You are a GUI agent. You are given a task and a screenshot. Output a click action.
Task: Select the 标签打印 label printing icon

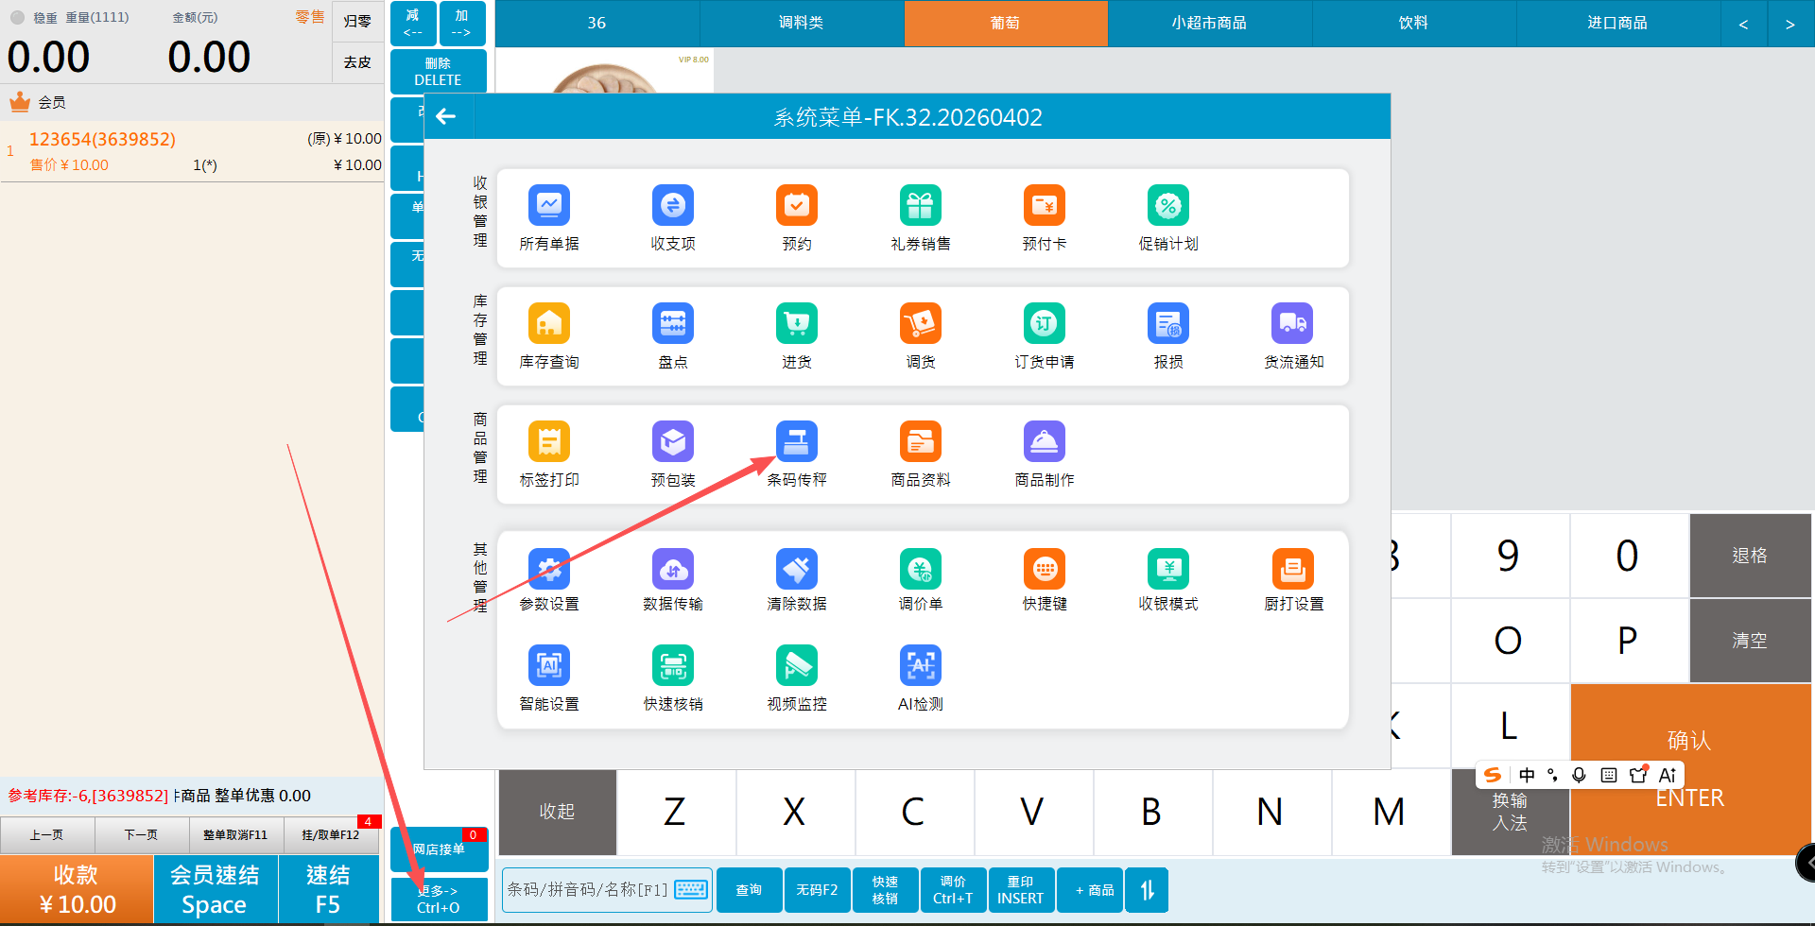pyautogui.click(x=548, y=442)
